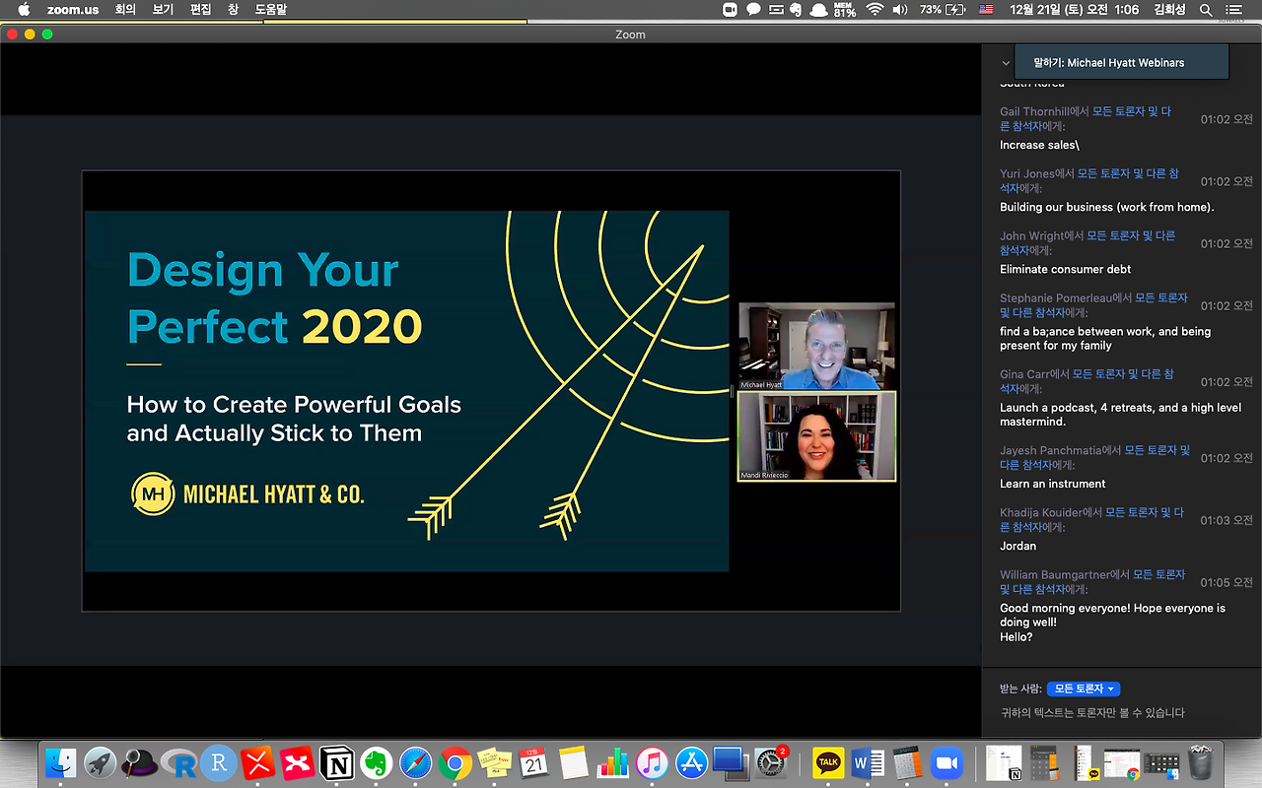Open Wi-Fi status menu
The height and width of the screenshot is (788, 1262).
(x=875, y=10)
